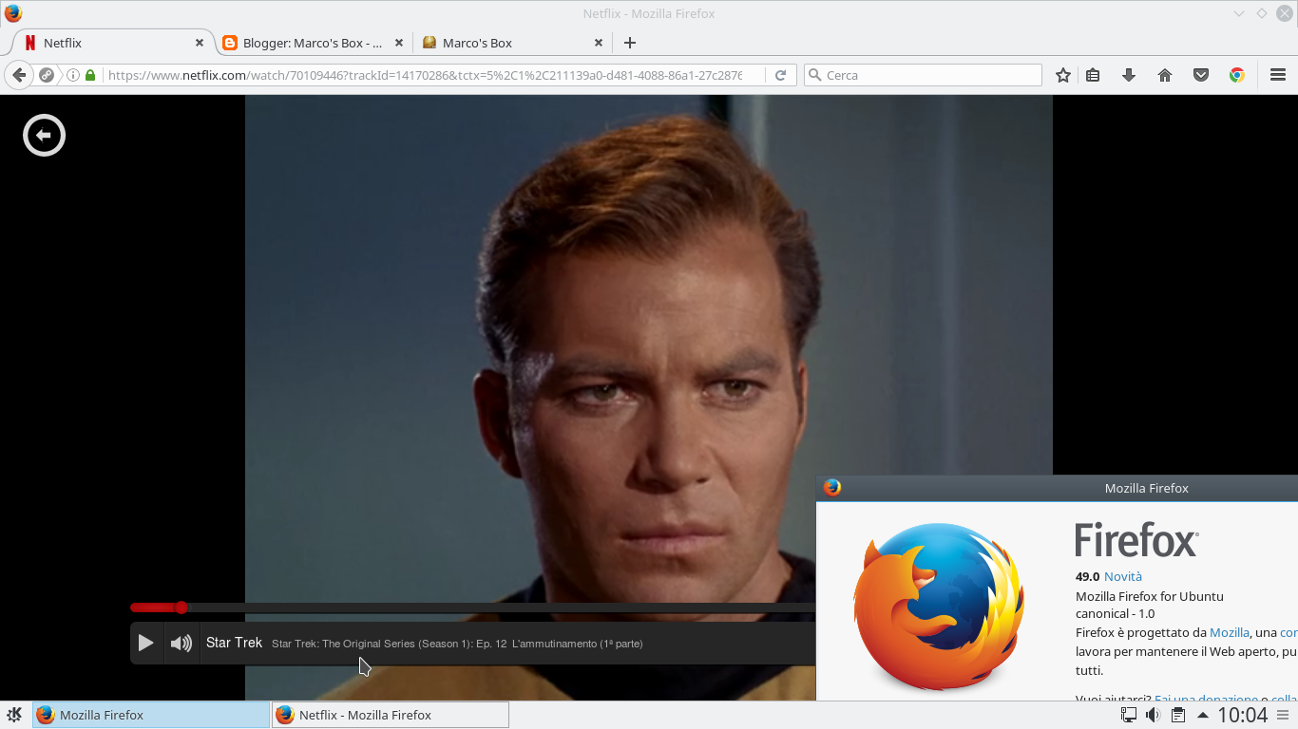This screenshot has height=729, width=1298.
Task: Click the Cerca search field
Action: (x=923, y=75)
